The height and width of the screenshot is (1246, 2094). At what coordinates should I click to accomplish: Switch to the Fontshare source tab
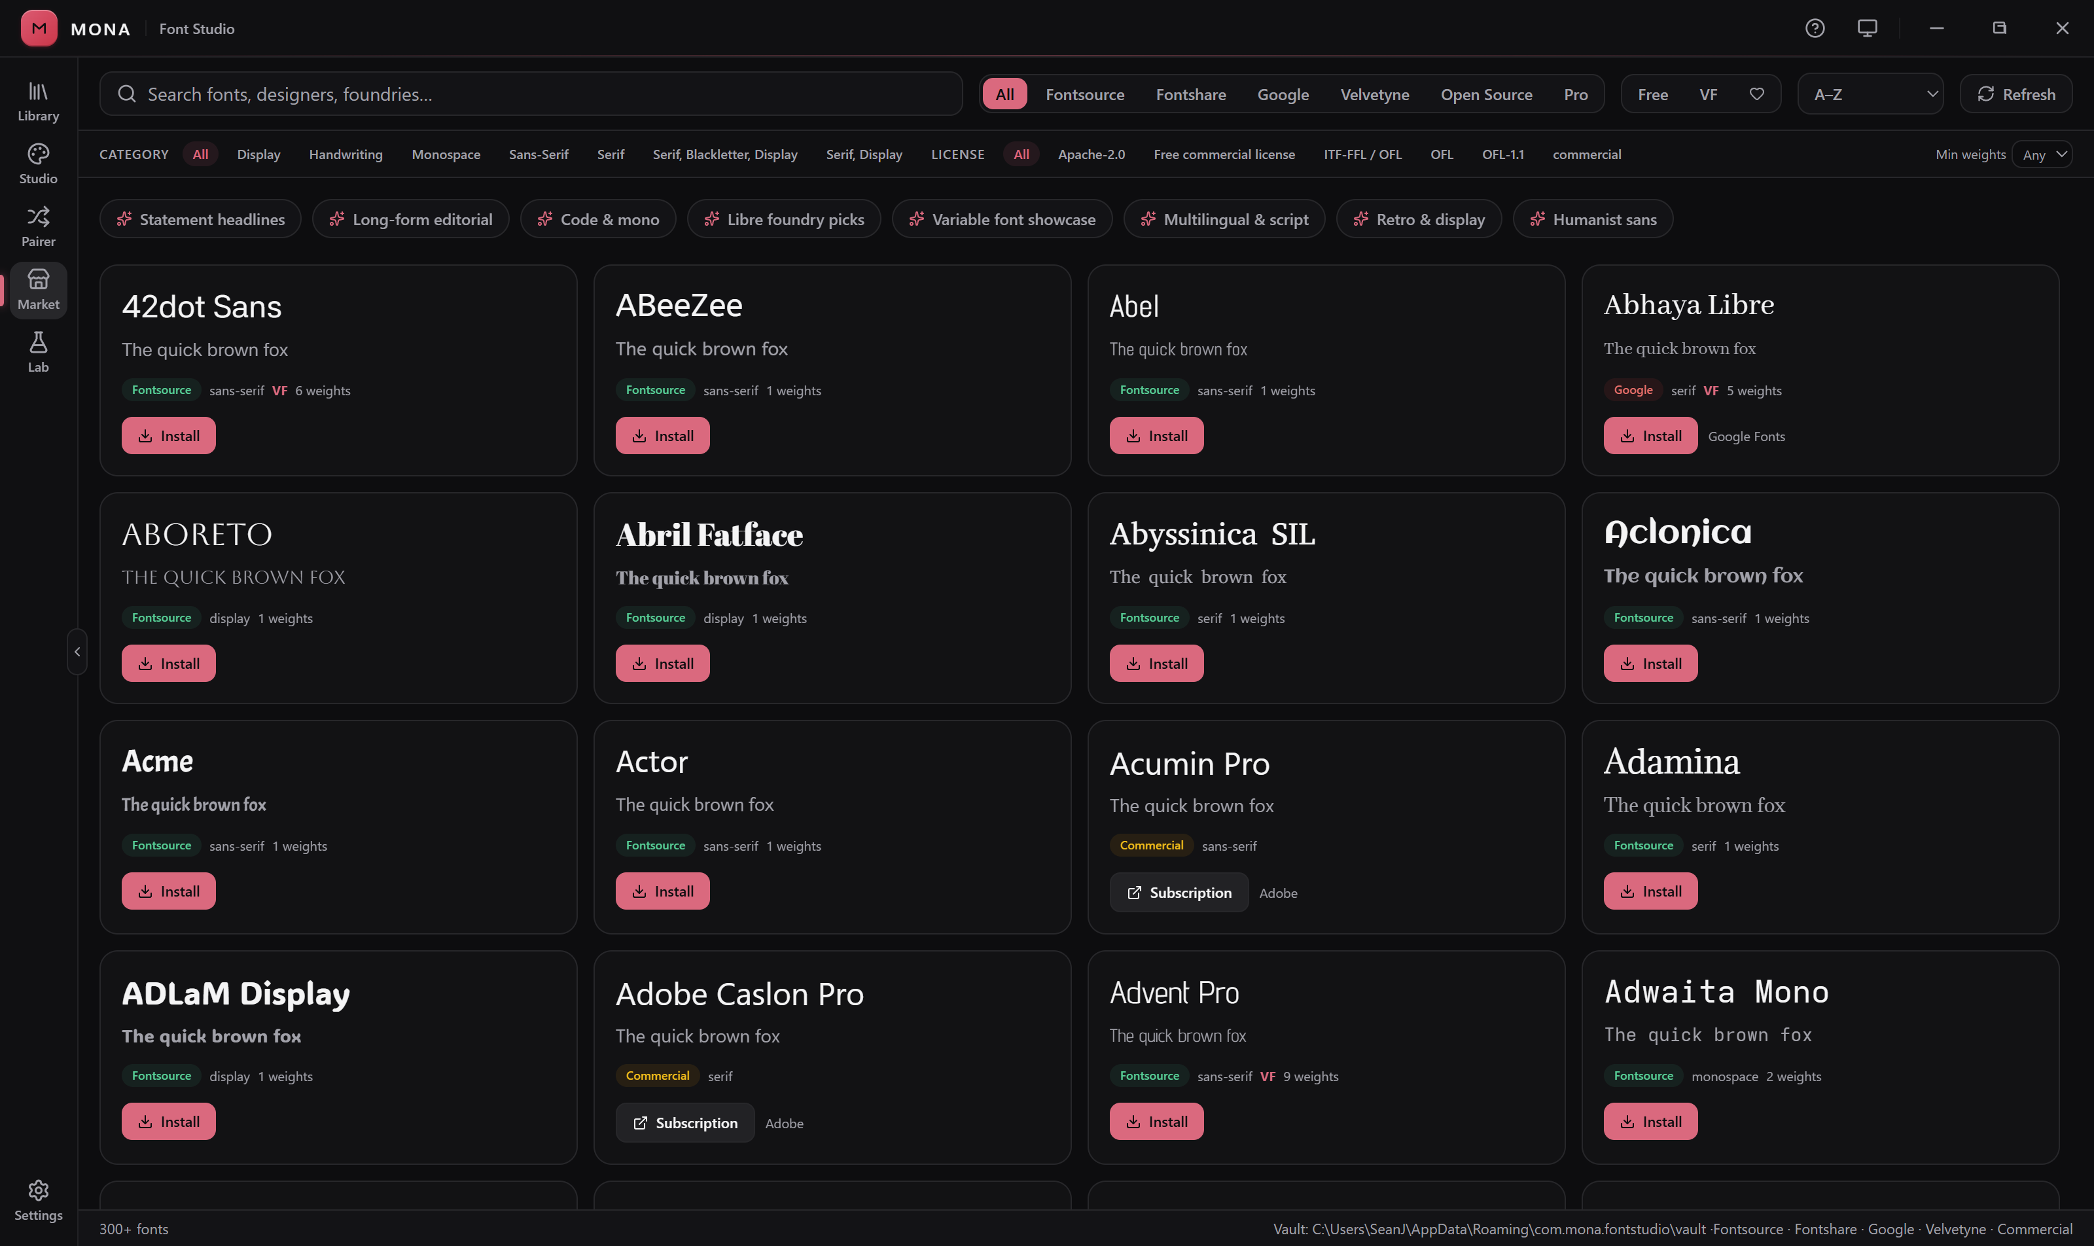pos(1190,94)
